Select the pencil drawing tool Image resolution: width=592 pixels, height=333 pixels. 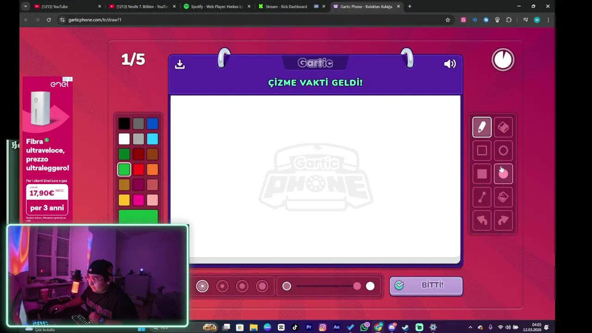(481, 127)
